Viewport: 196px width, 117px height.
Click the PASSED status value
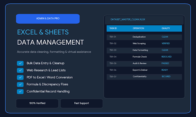(165, 63)
